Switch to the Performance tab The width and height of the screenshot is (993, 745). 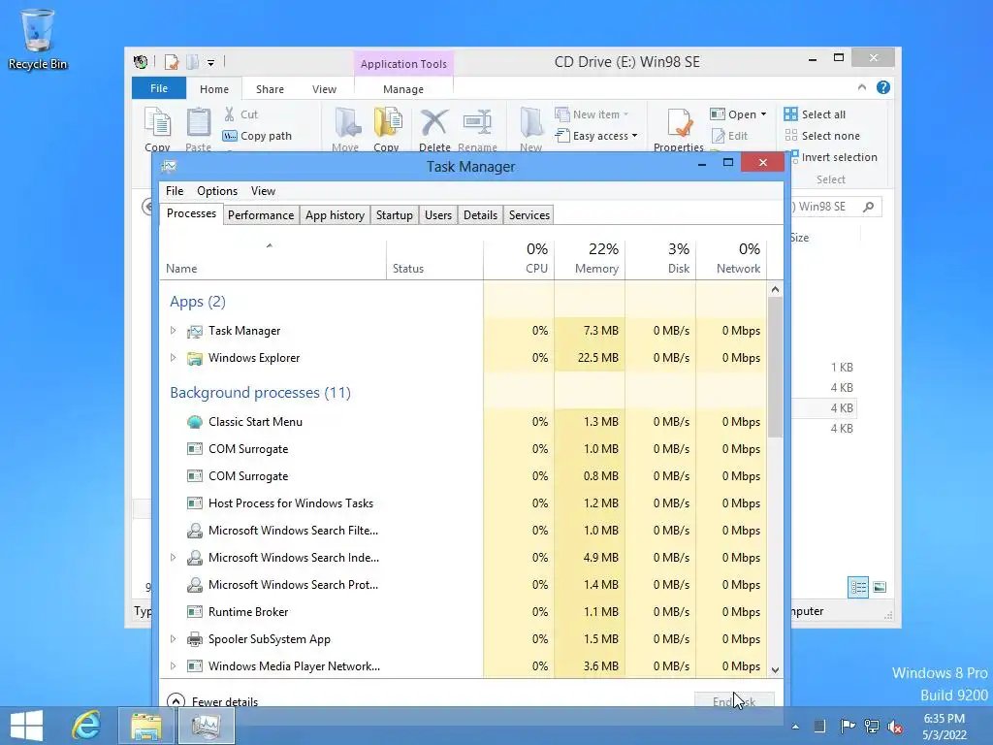(x=261, y=214)
